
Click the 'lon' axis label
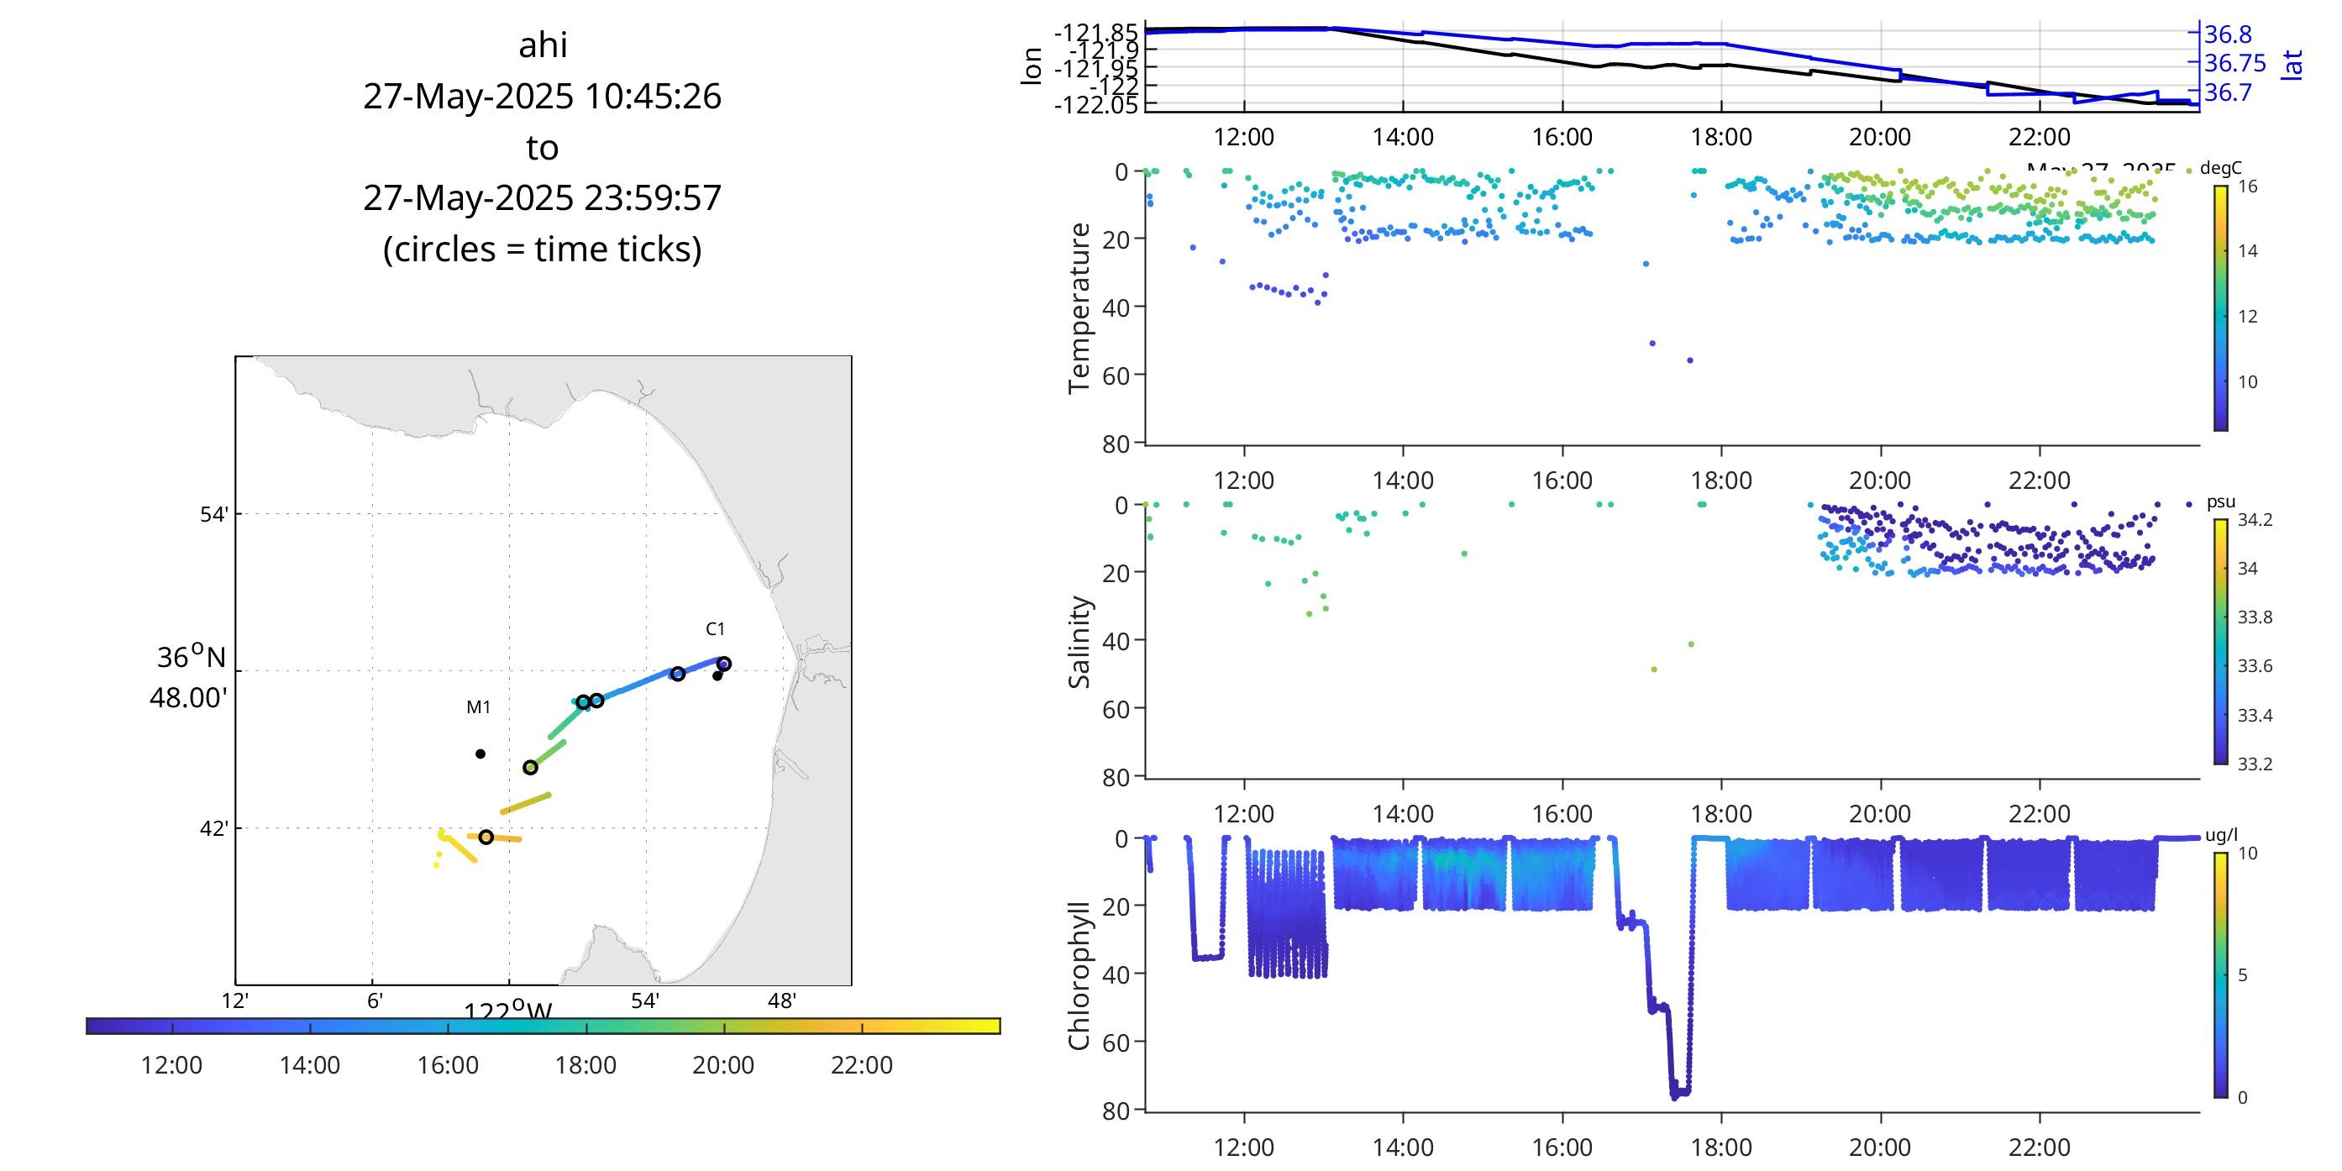click(1031, 66)
